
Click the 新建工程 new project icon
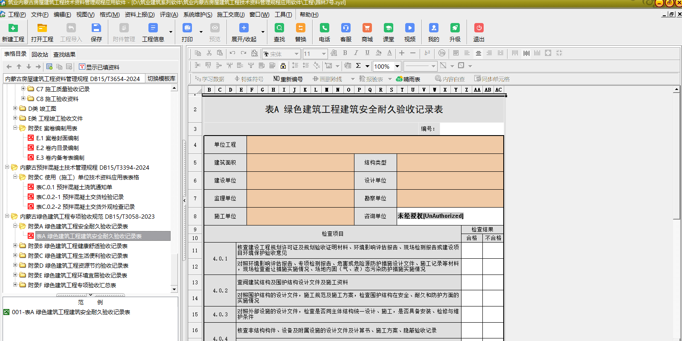click(13, 28)
